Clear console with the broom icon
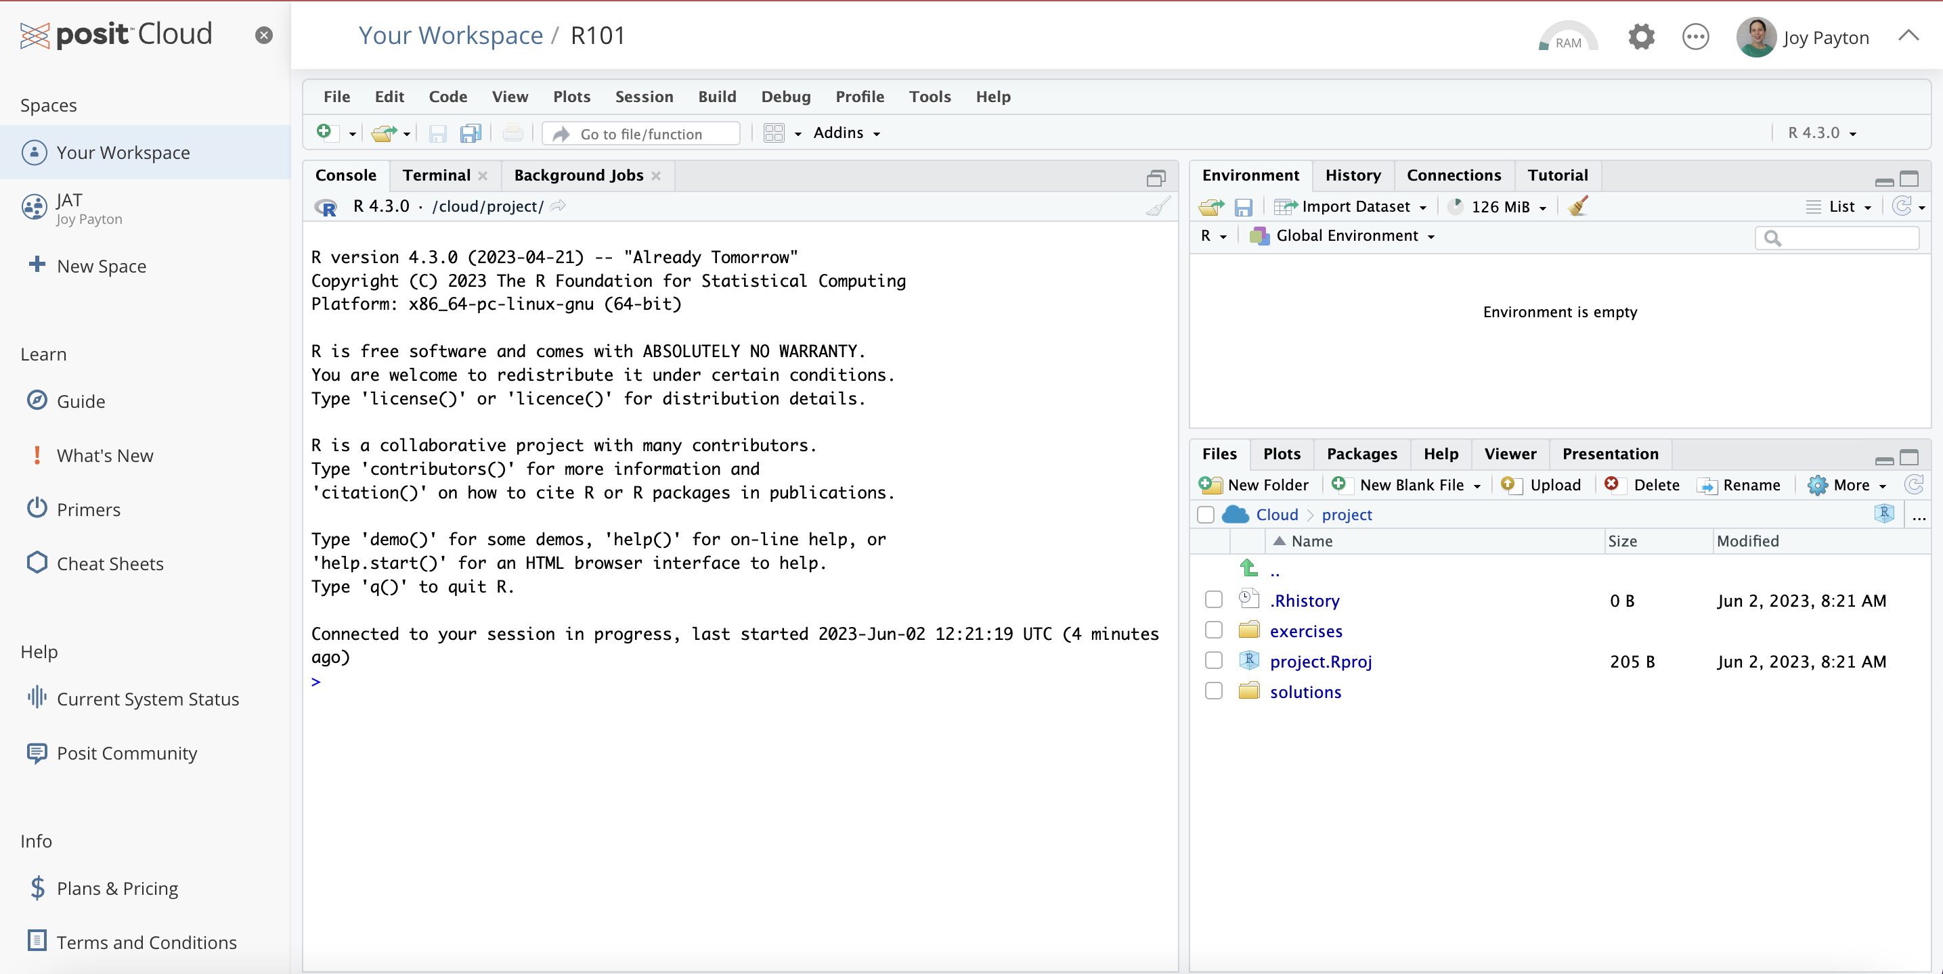 pyautogui.click(x=1158, y=206)
